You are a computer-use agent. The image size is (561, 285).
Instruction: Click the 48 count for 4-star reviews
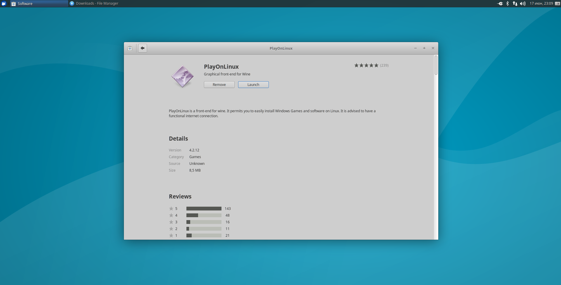tap(228, 215)
